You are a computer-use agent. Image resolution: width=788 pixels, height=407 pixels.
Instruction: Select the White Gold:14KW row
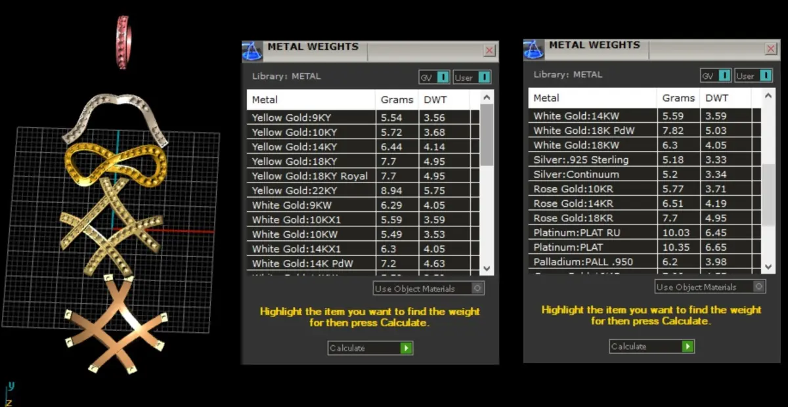coord(645,116)
